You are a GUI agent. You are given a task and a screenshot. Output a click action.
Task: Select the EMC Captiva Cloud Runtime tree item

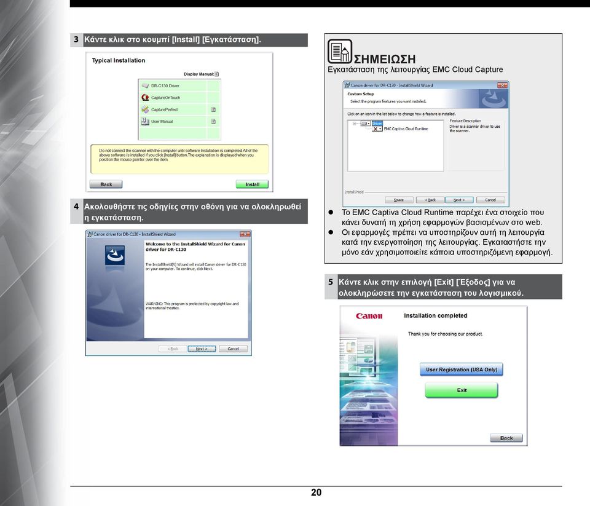[x=406, y=128]
